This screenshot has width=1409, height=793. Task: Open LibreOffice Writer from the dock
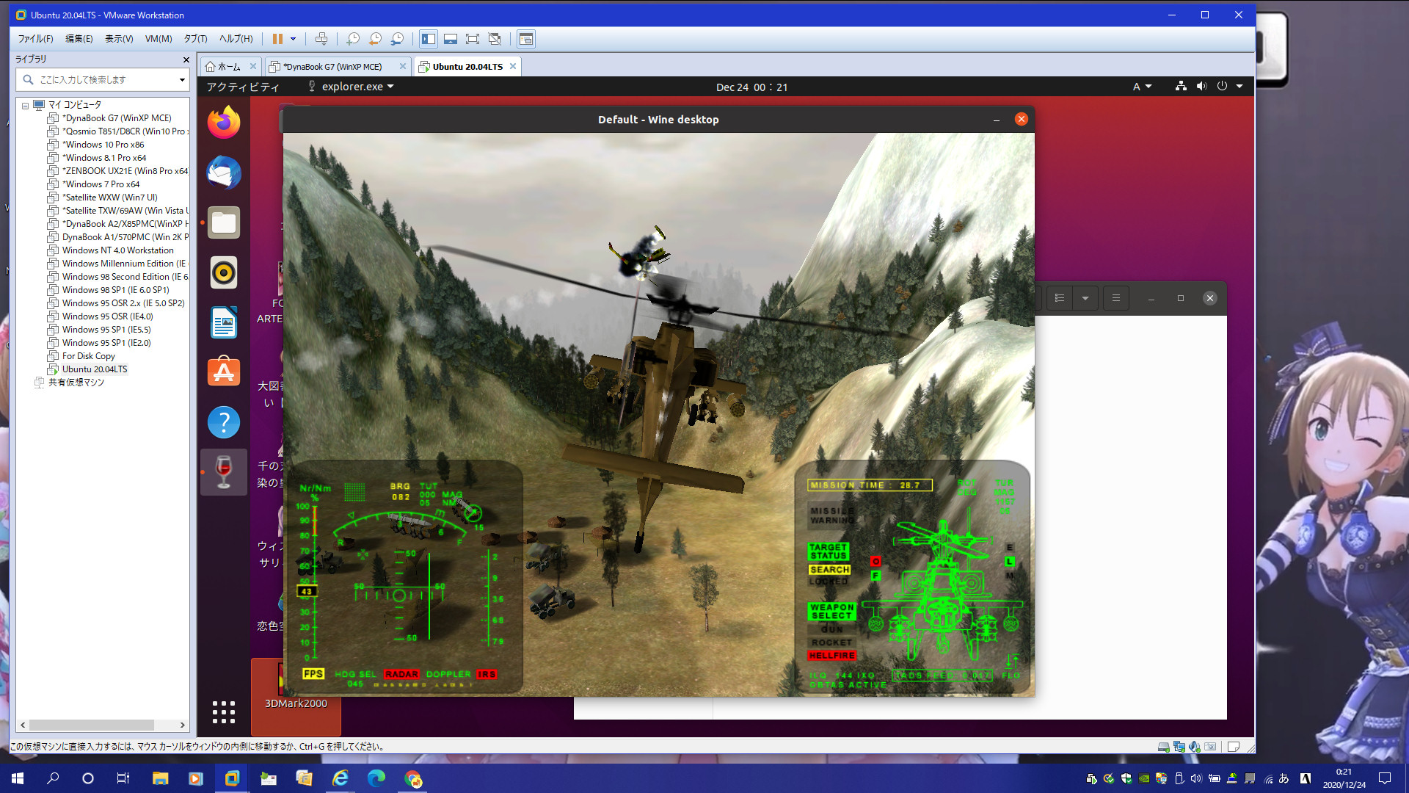click(224, 322)
